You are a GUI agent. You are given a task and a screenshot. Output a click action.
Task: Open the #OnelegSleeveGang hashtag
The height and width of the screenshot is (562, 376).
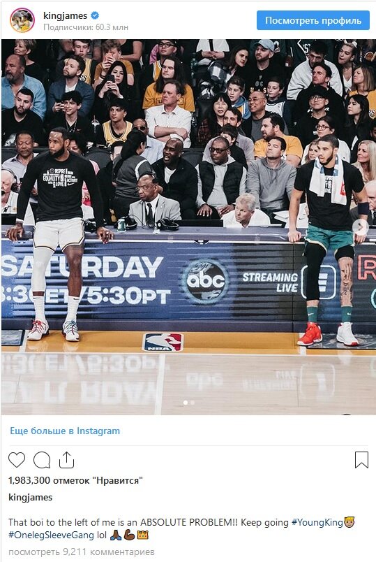(x=52, y=535)
